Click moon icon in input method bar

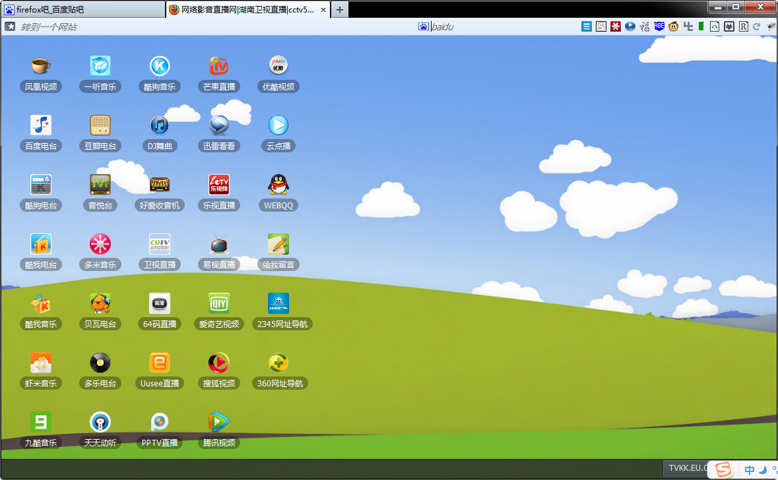763,469
